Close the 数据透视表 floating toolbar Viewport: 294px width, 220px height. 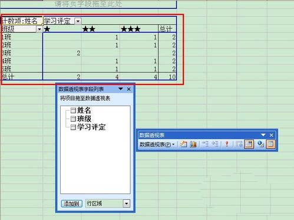(272, 135)
